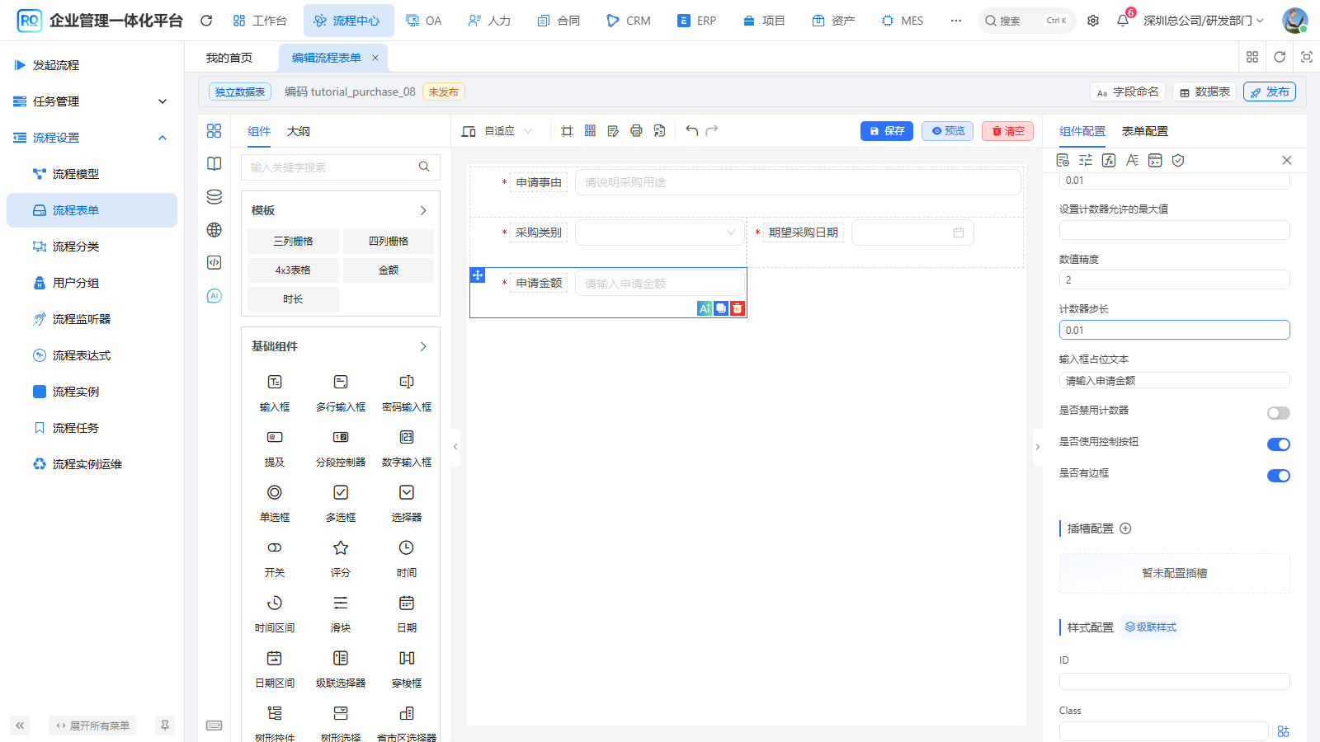Open the 采购类别 select dropdown
The image size is (1320, 742).
(x=660, y=232)
